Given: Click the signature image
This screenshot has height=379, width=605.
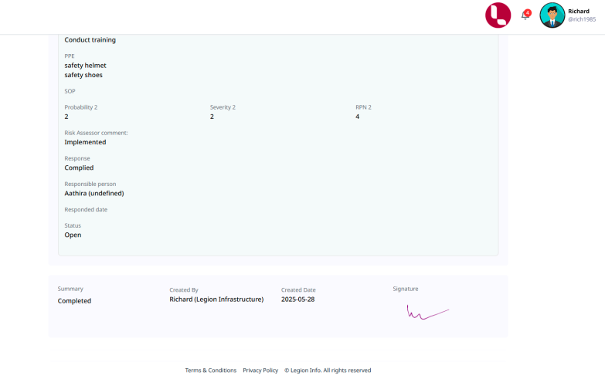Looking at the screenshot, I should tap(427, 312).
